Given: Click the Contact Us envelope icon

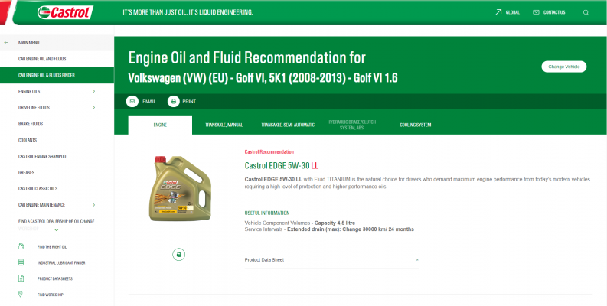Looking at the screenshot, I should [536, 12].
